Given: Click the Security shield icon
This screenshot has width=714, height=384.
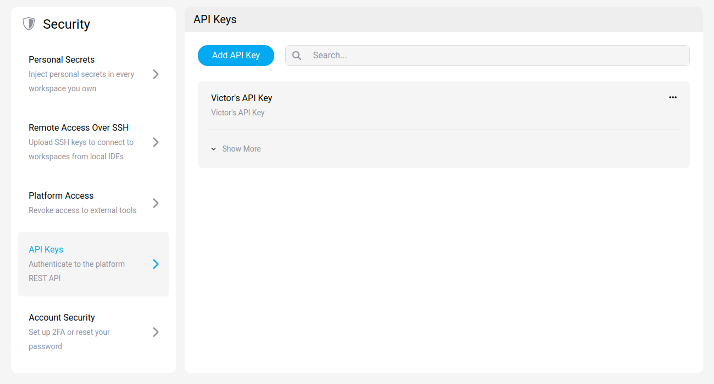Looking at the screenshot, I should tap(29, 24).
